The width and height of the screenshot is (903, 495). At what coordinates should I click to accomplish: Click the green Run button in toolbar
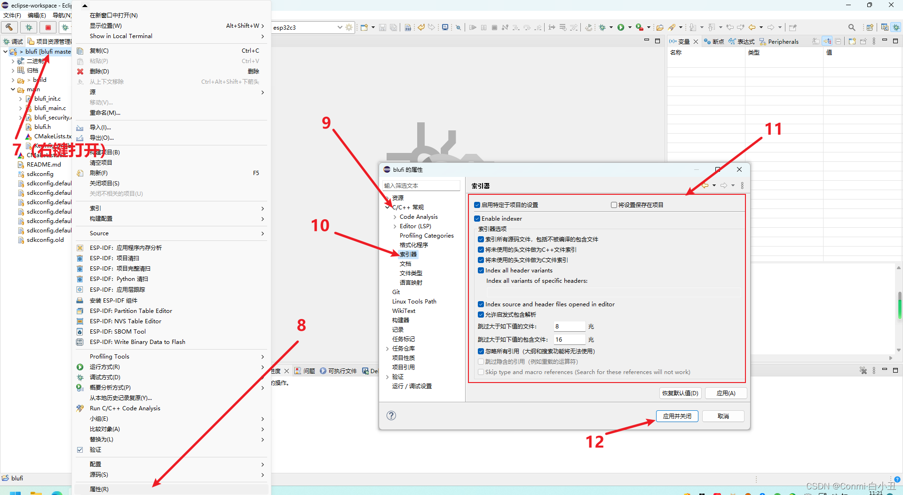pyautogui.click(x=621, y=27)
